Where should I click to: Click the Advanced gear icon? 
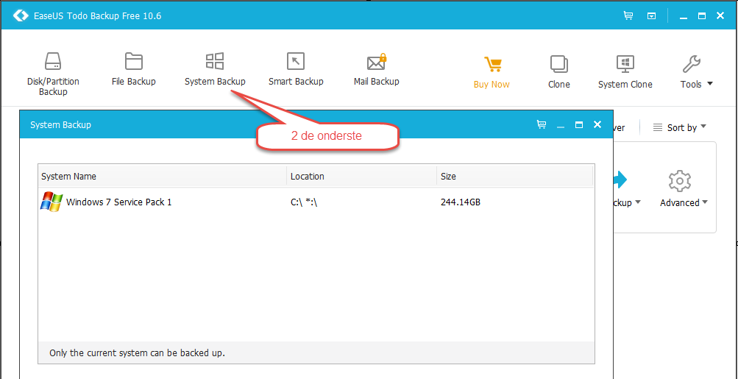coord(679,181)
